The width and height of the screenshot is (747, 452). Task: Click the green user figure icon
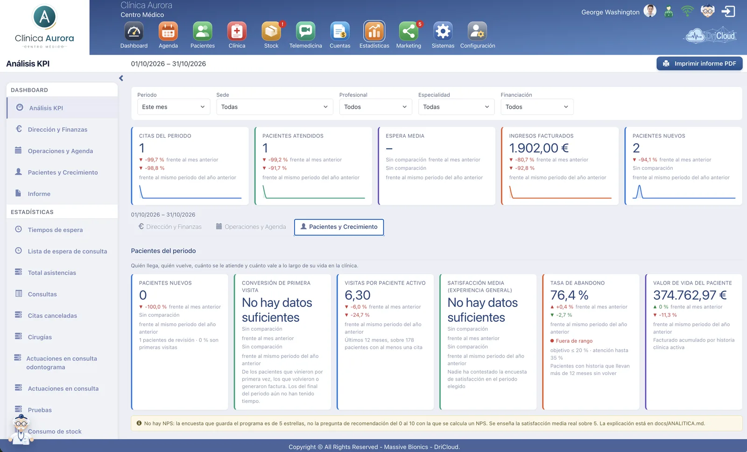(x=669, y=12)
